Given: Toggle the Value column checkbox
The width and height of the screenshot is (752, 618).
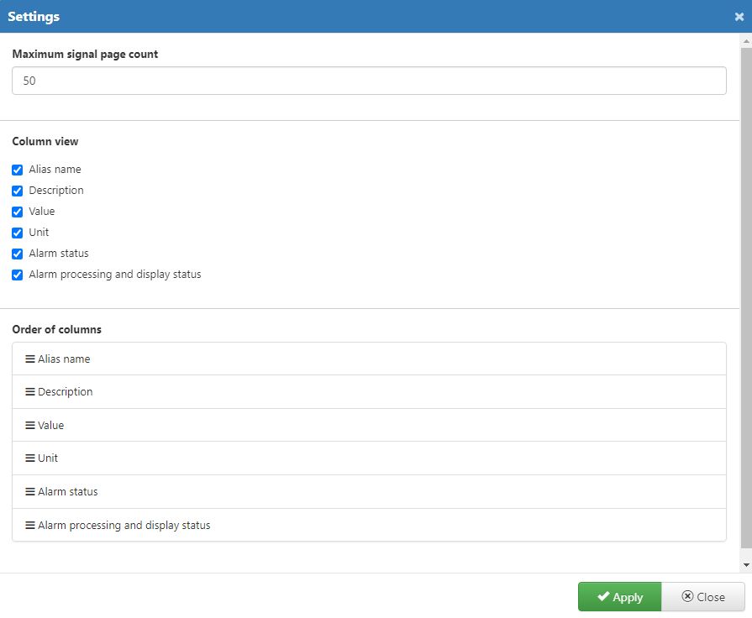Looking at the screenshot, I should point(18,212).
